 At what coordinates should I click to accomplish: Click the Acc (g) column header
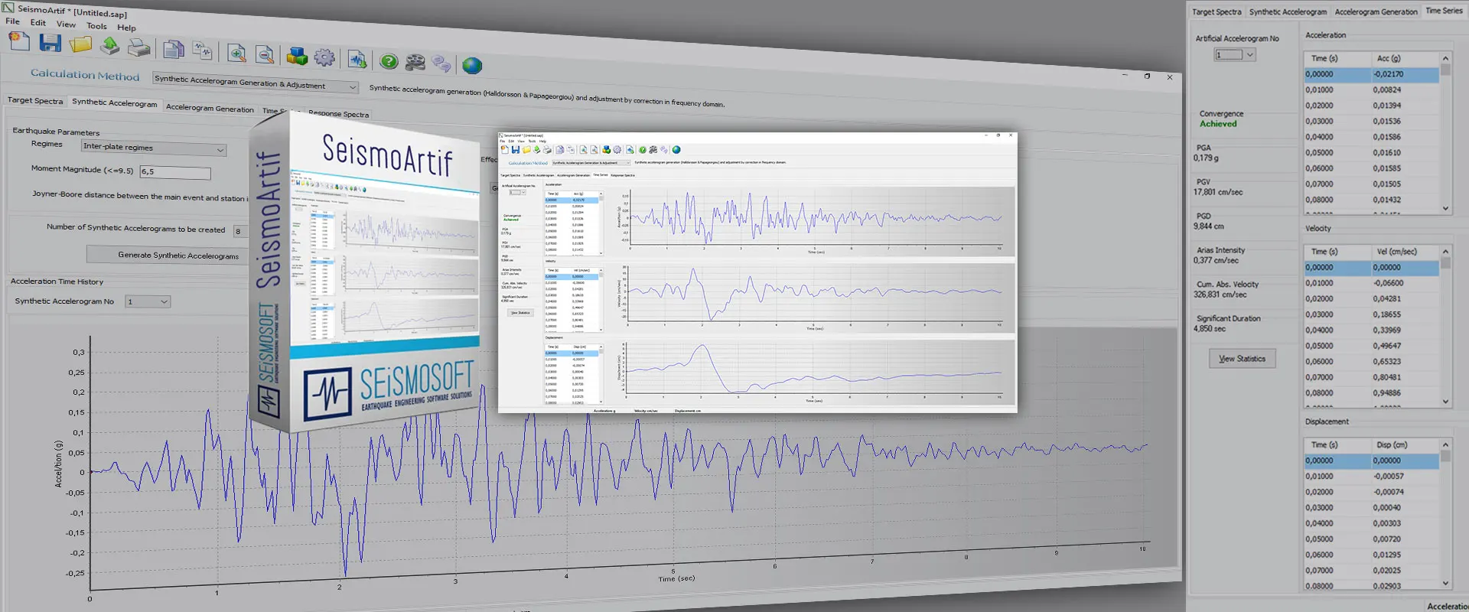pyautogui.click(x=1405, y=58)
